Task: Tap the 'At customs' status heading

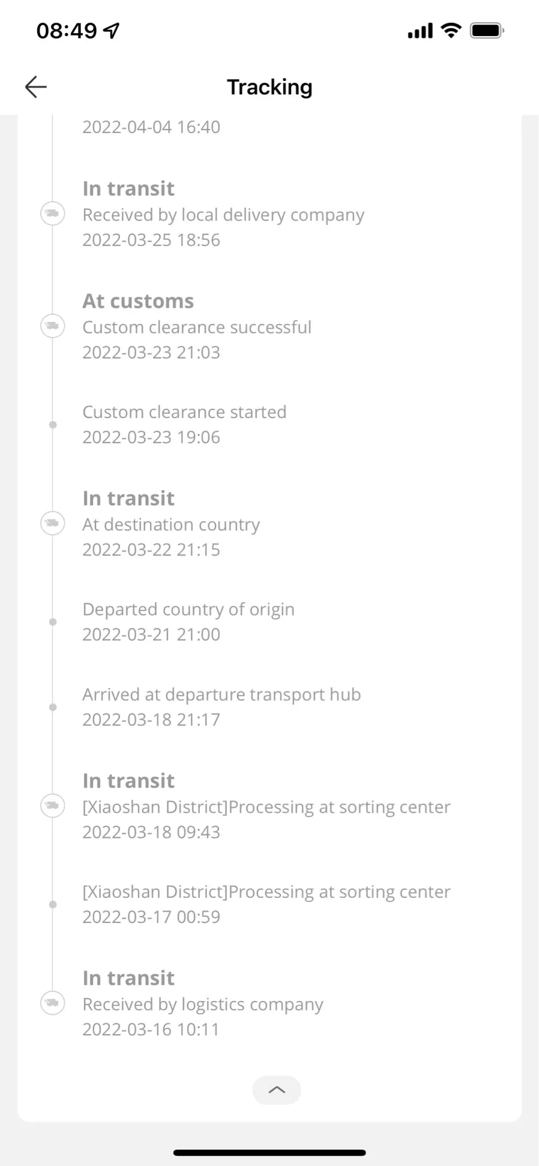Action: click(x=138, y=301)
